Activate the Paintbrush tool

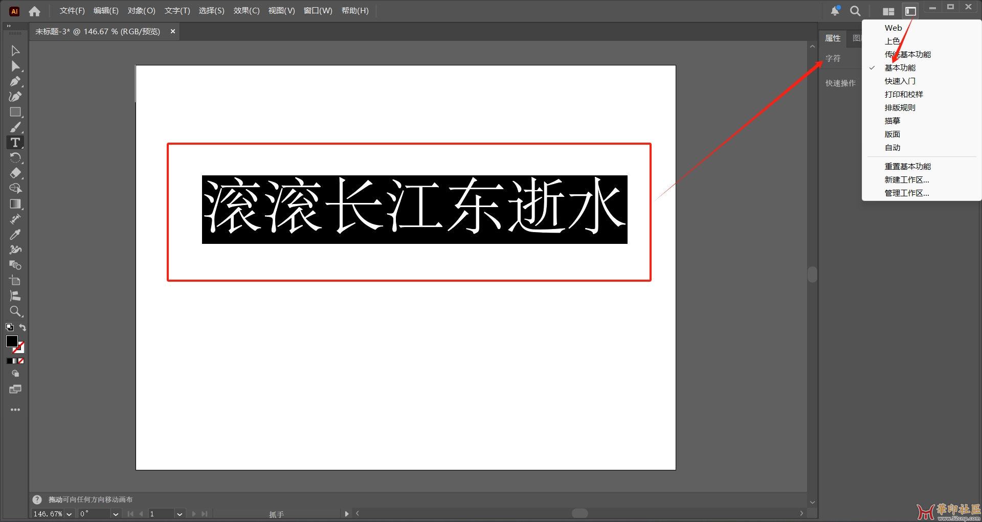coord(15,127)
